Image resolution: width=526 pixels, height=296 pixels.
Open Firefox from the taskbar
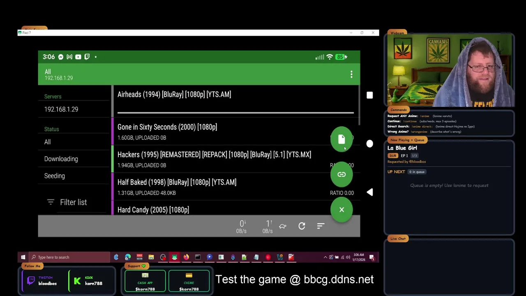tap(186, 257)
